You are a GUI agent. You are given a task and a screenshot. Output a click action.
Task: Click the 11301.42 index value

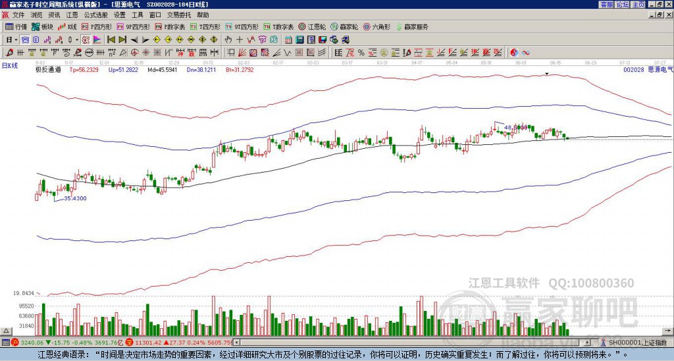148,343
